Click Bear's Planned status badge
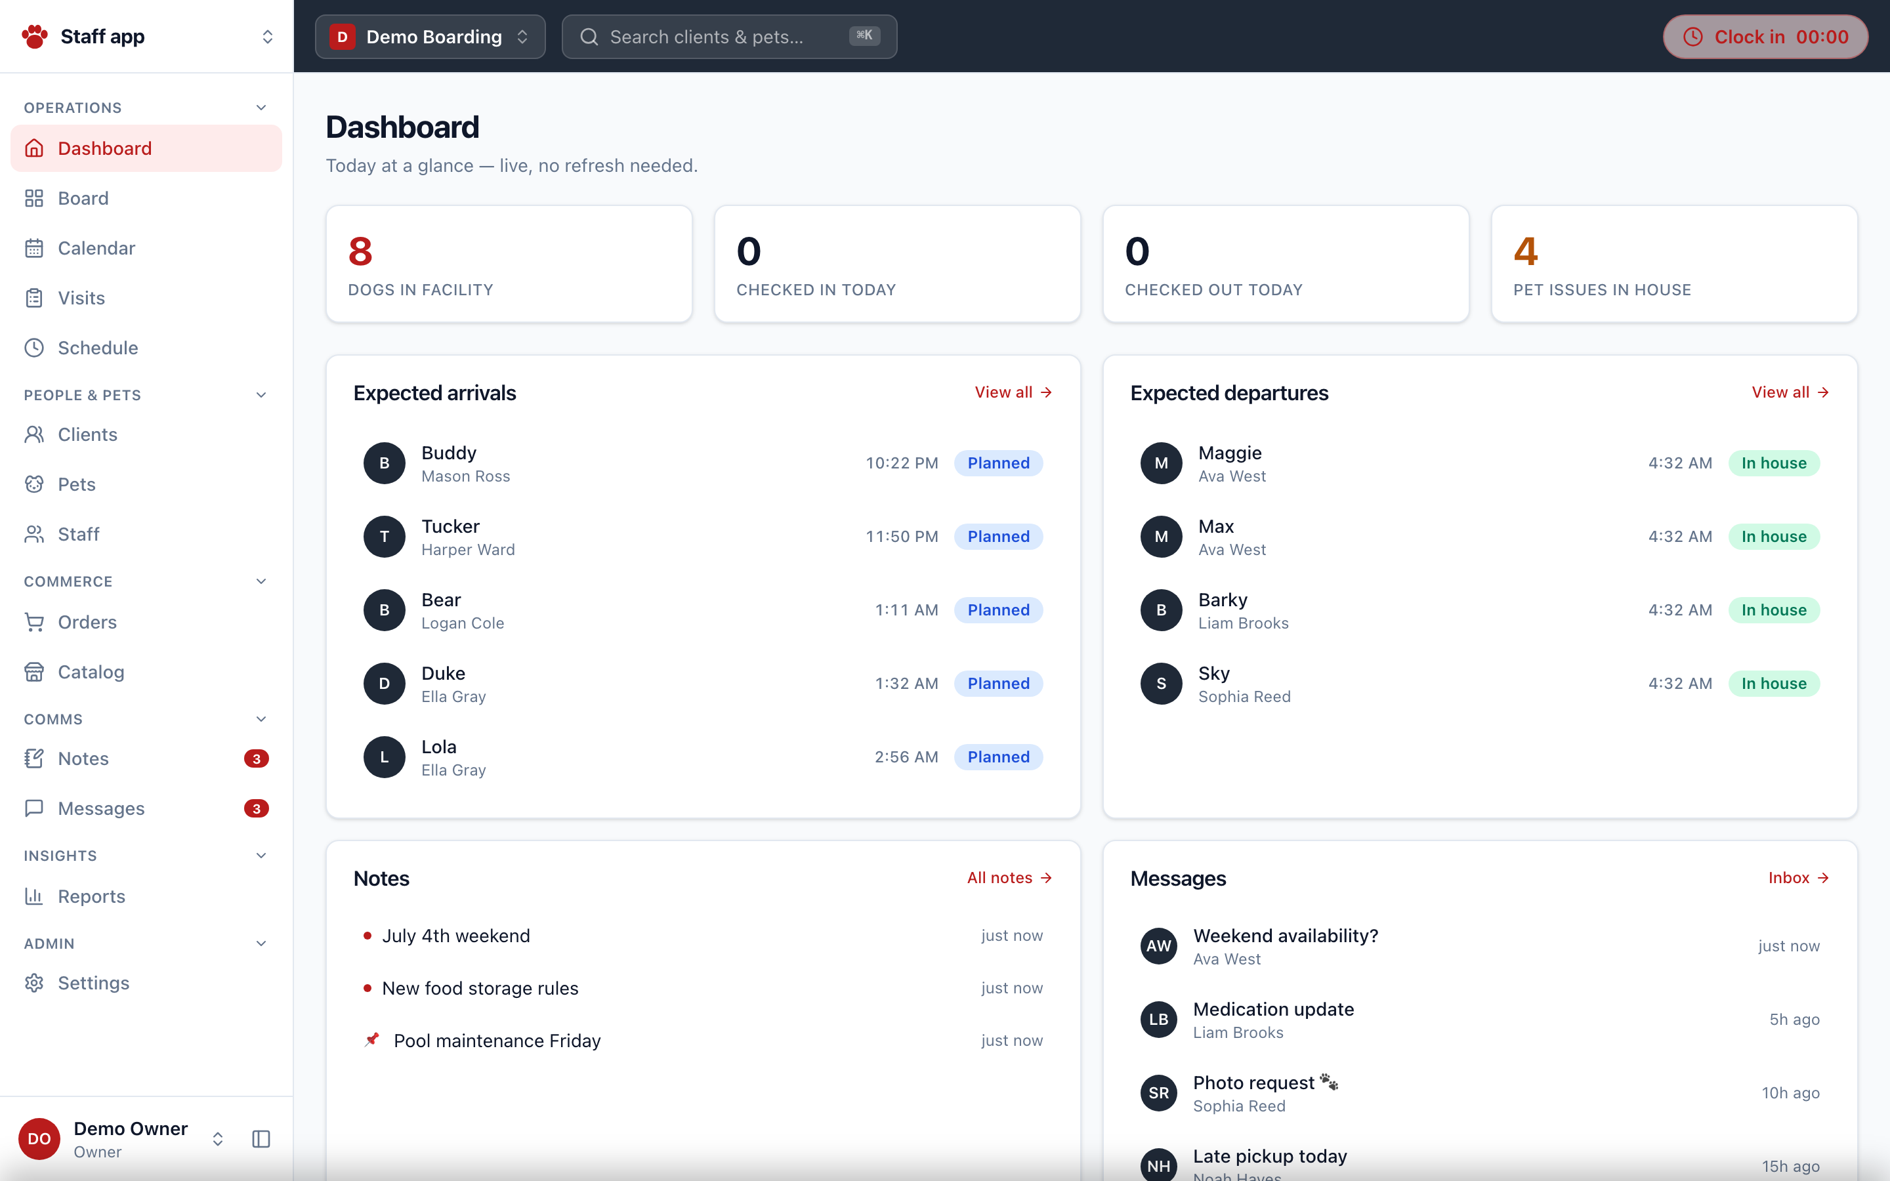 pos(999,610)
